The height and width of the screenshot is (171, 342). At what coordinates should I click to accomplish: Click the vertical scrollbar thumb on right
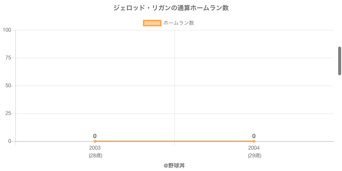pos(339,61)
